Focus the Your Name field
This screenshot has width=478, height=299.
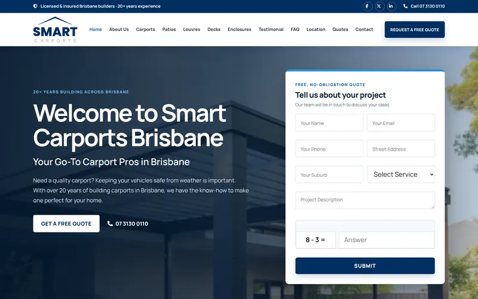[329, 123]
